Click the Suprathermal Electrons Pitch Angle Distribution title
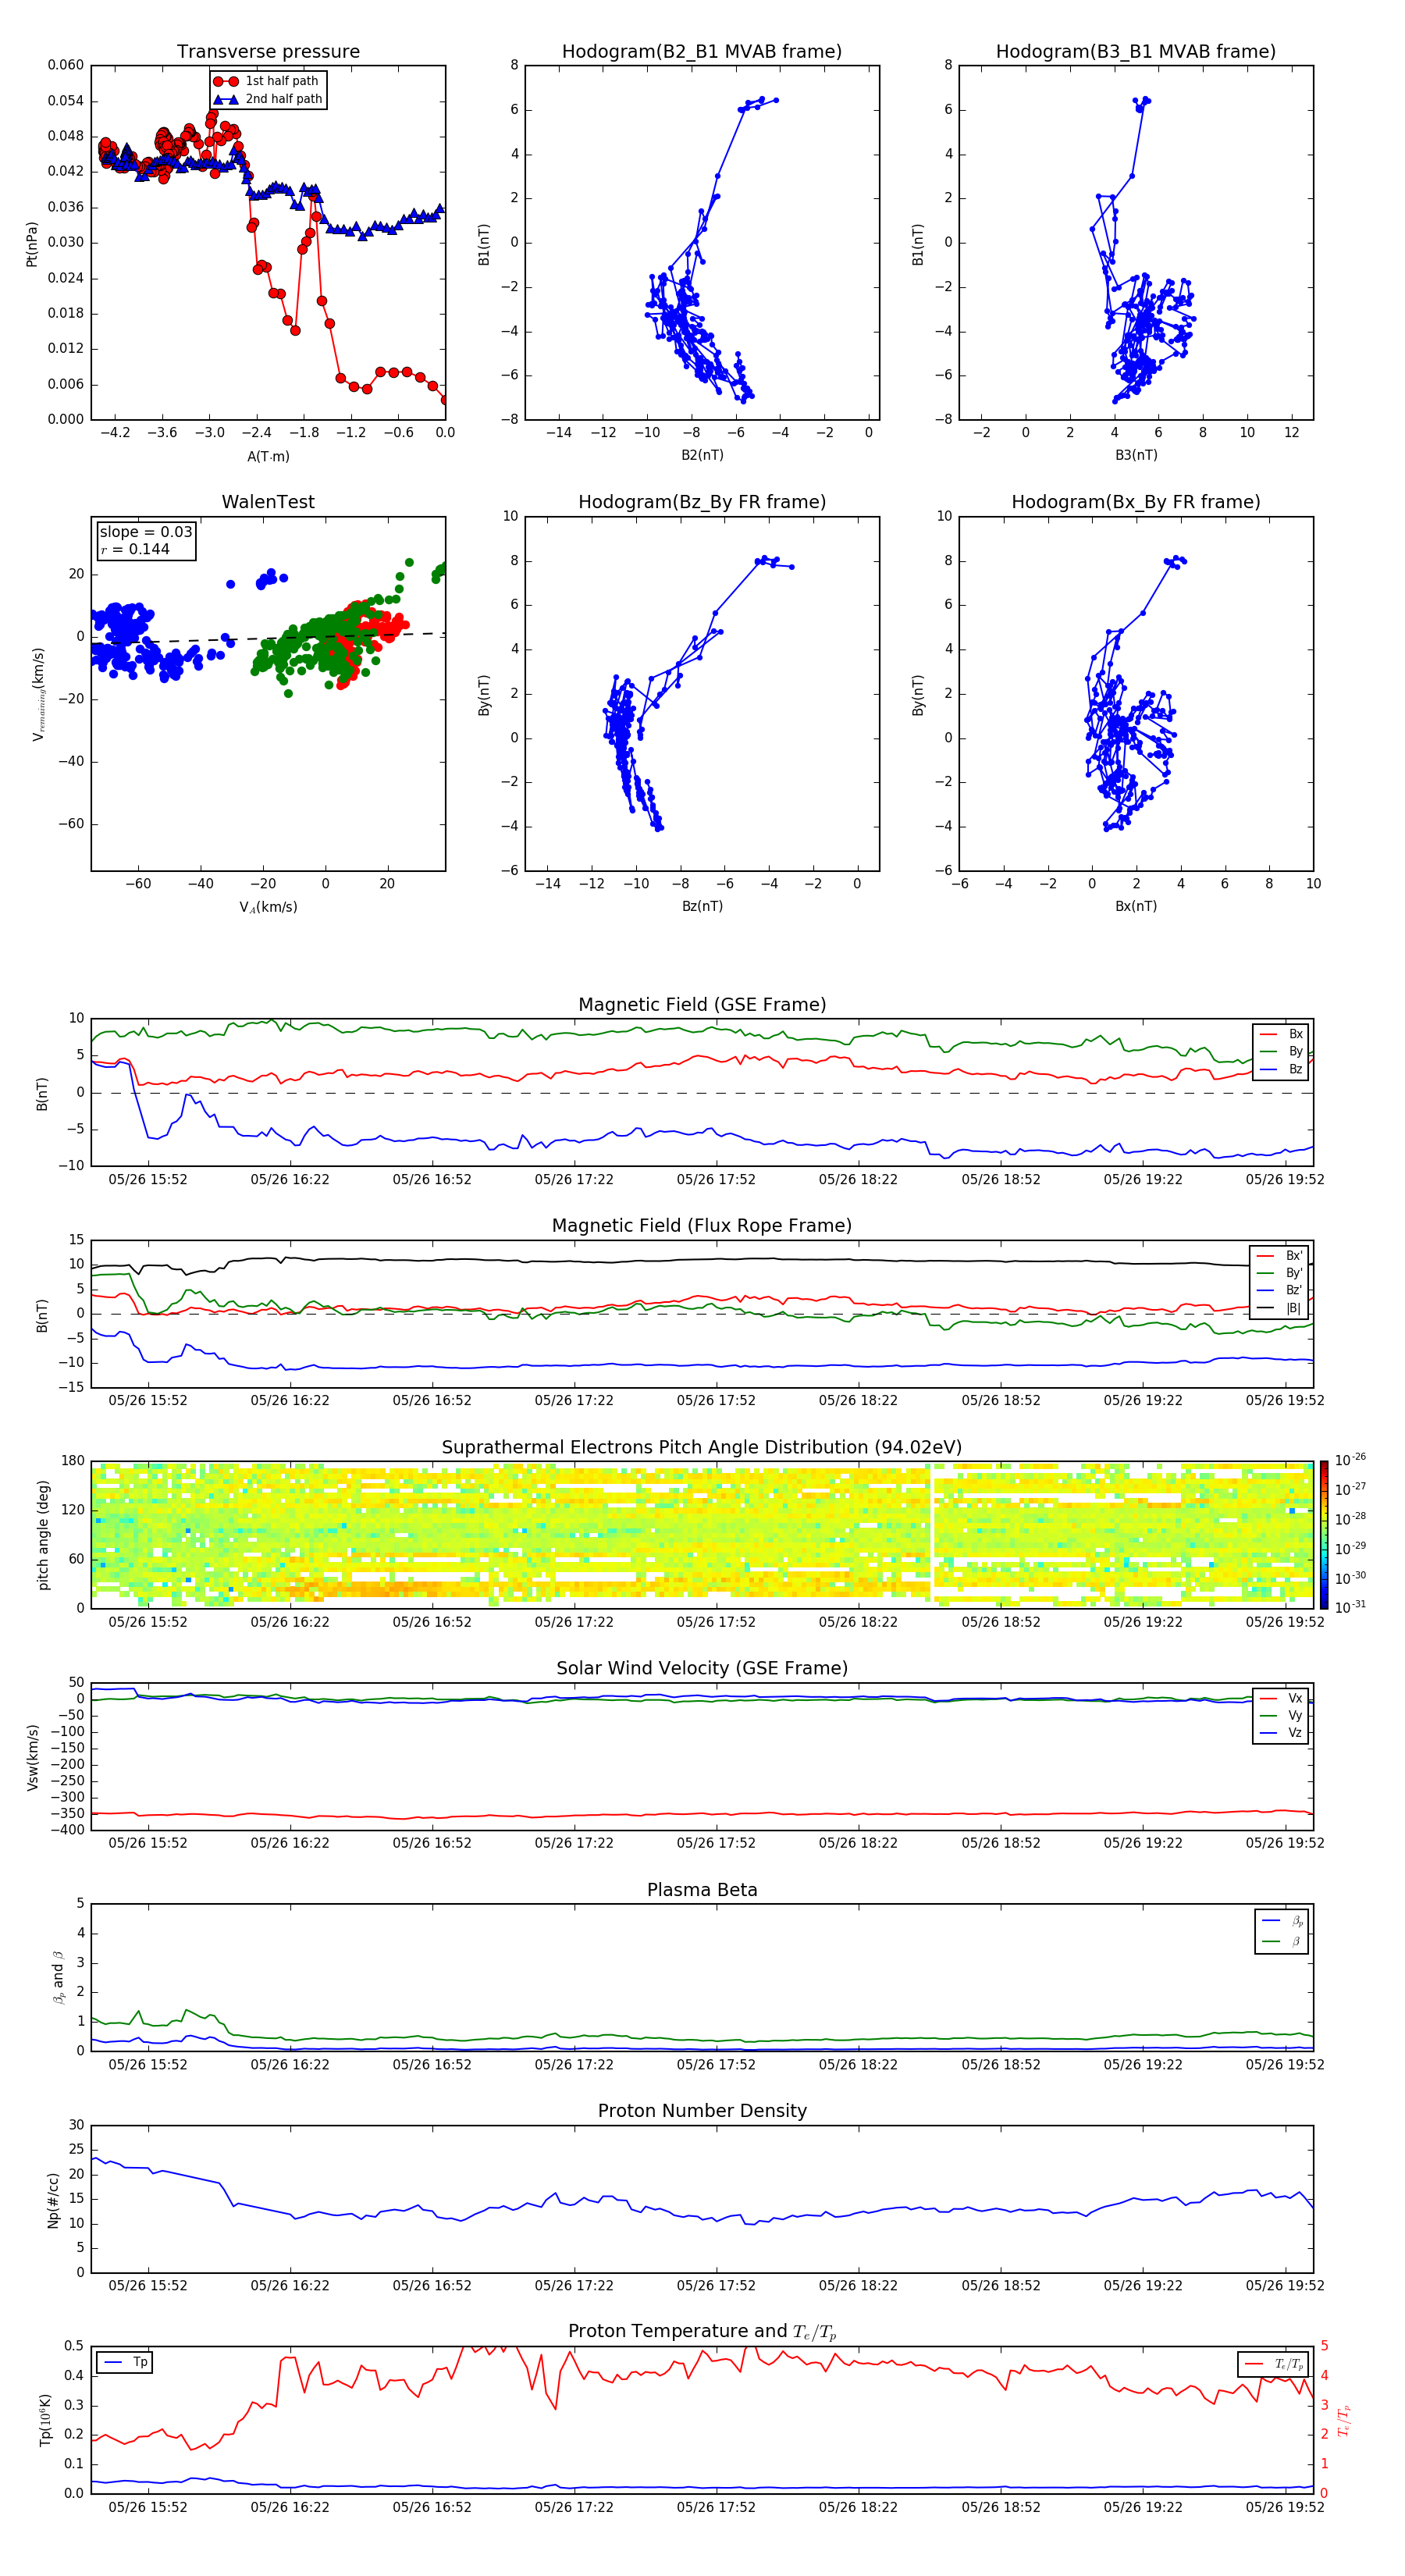The image size is (1405, 2576). point(702,1448)
